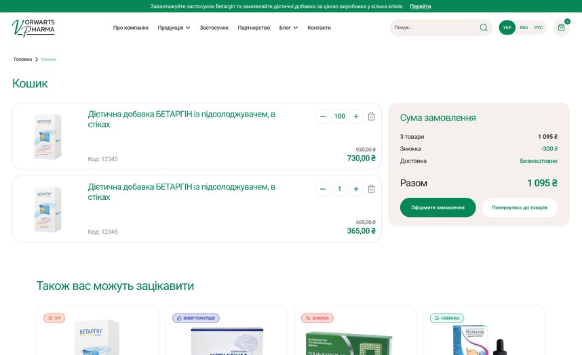The height and width of the screenshot is (355, 582).
Task: Switch language to ENG
Action: [524, 27]
